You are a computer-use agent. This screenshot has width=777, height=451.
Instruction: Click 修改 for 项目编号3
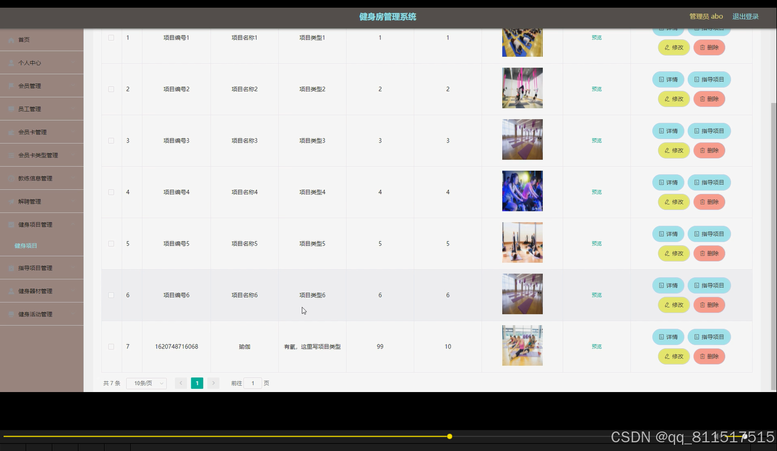pos(674,151)
